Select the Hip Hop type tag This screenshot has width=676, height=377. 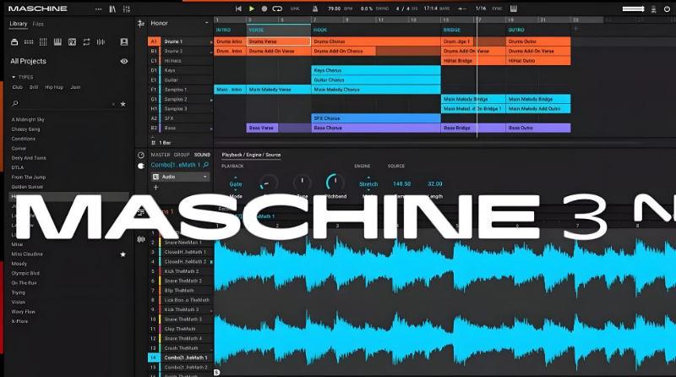pos(54,87)
